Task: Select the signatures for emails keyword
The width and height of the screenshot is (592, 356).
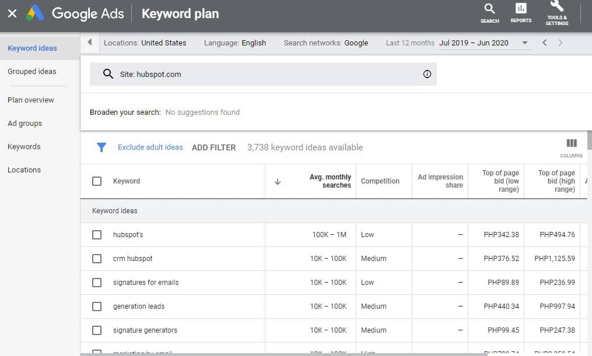Action: click(x=97, y=282)
